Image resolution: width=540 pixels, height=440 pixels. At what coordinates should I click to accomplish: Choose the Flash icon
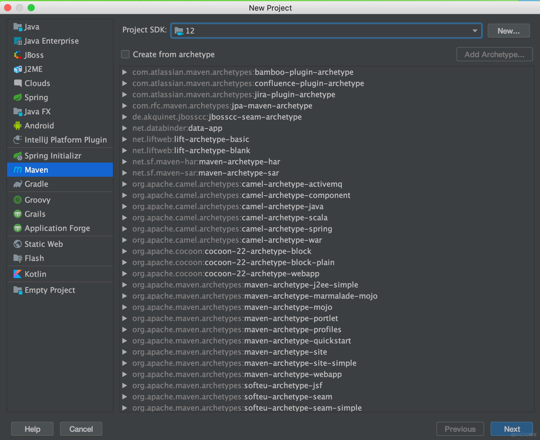(18, 258)
